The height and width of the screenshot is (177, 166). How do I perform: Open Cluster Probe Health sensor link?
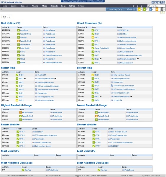point(102,48)
